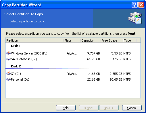Click the 22.65 GB capacity value

93,79
